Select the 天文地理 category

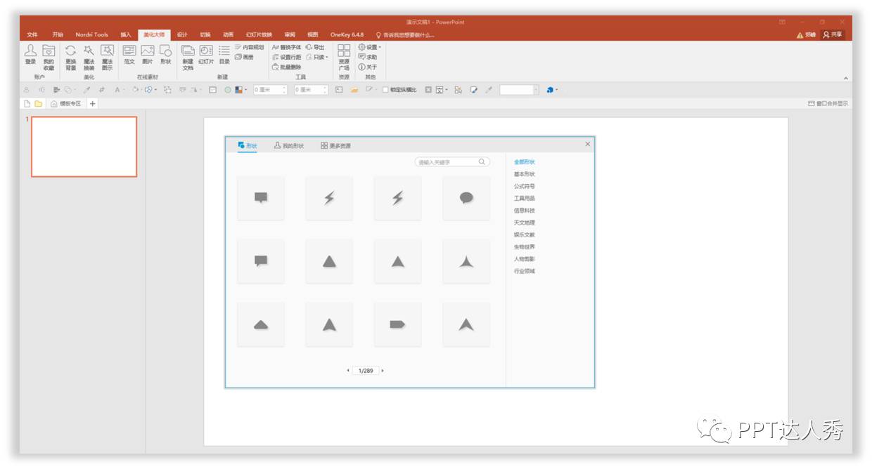click(x=525, y=223)
